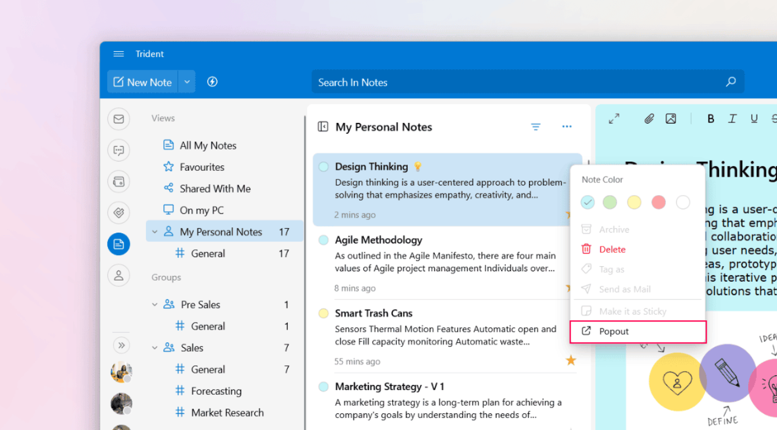Collapse the notes list panel icon
Screen dimensions: 777x430
tap(323, 127)
